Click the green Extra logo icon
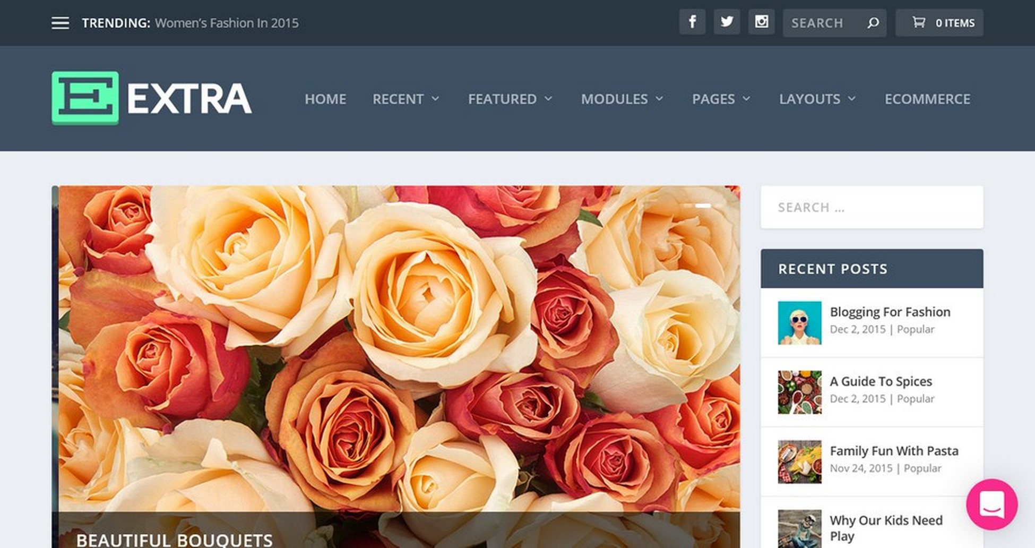 pos(85,98)
